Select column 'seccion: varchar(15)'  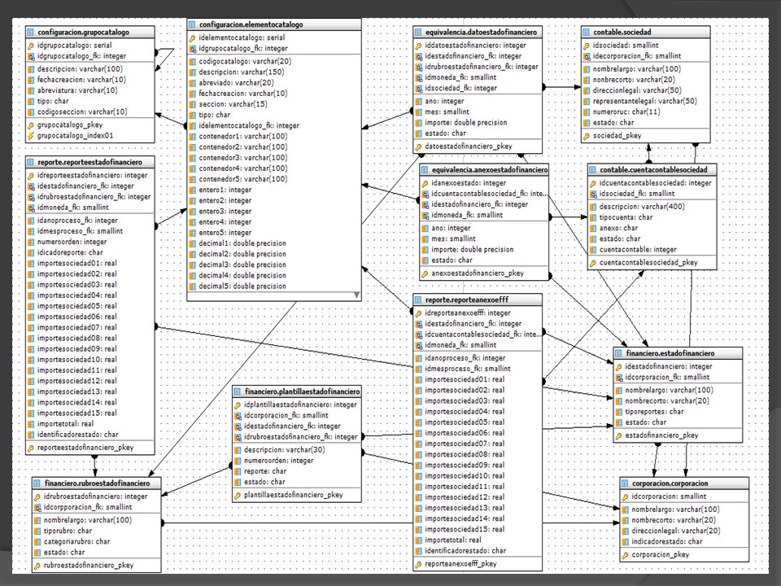pos(233,105)
